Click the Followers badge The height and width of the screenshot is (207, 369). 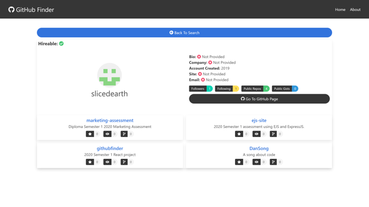tap(201, 88)
